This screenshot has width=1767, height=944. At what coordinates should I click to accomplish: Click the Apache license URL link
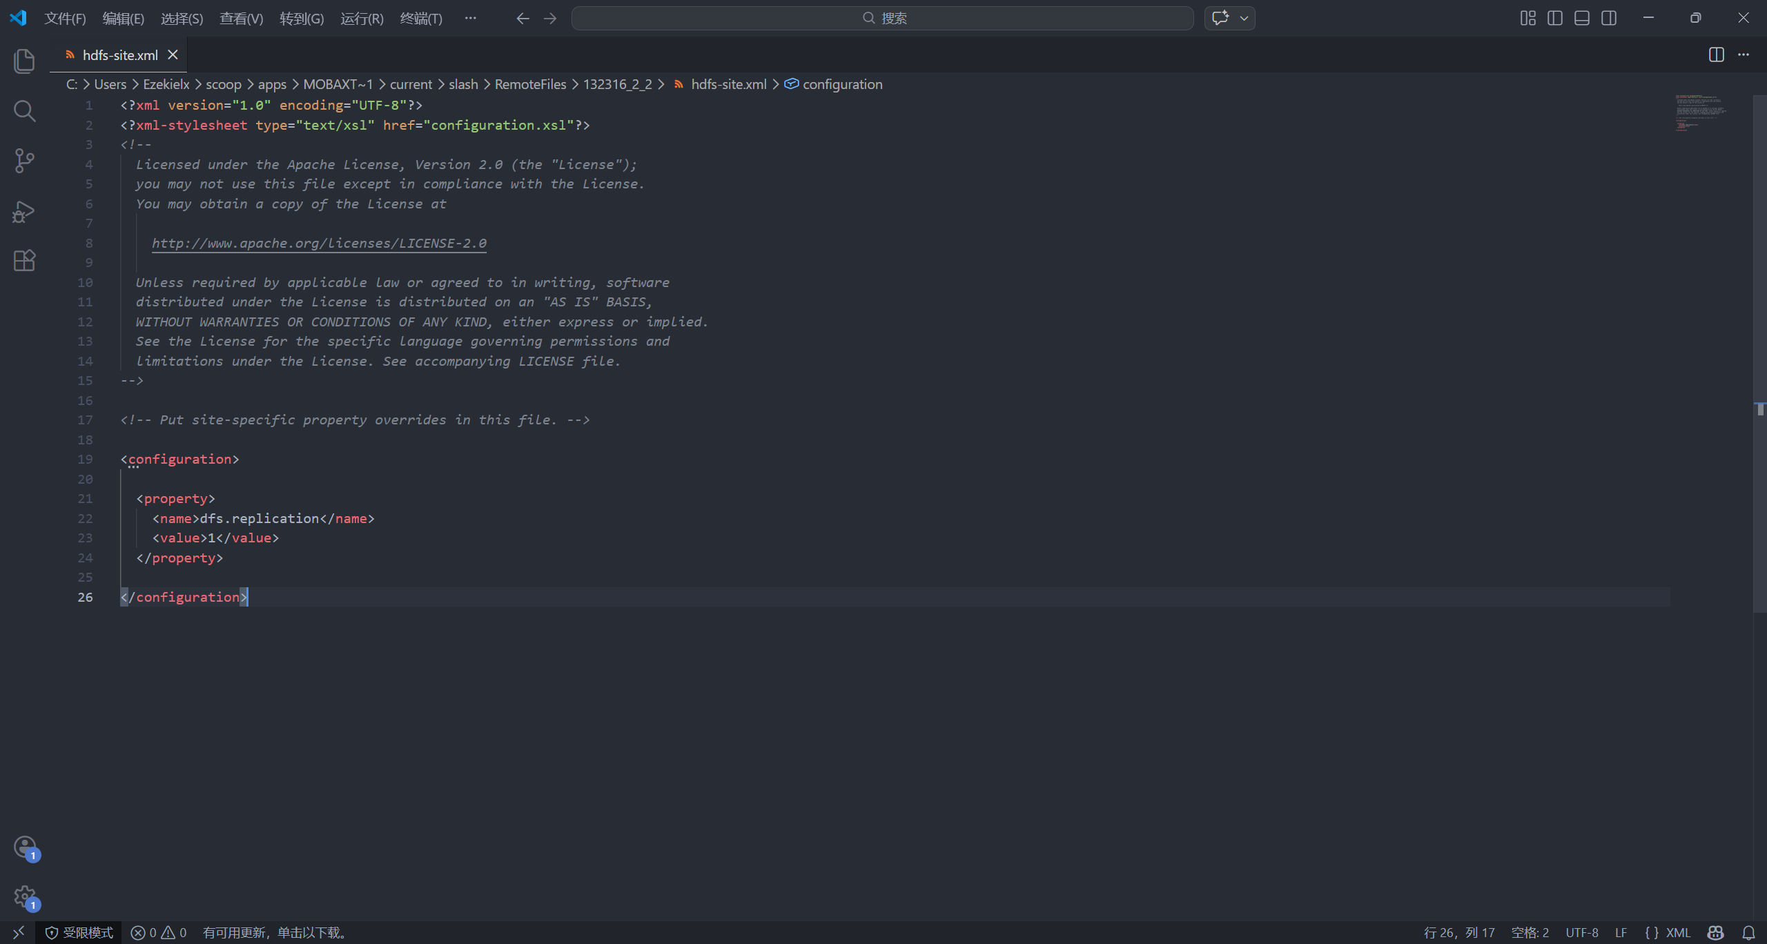pyautogui.click(x=319, y=243)
